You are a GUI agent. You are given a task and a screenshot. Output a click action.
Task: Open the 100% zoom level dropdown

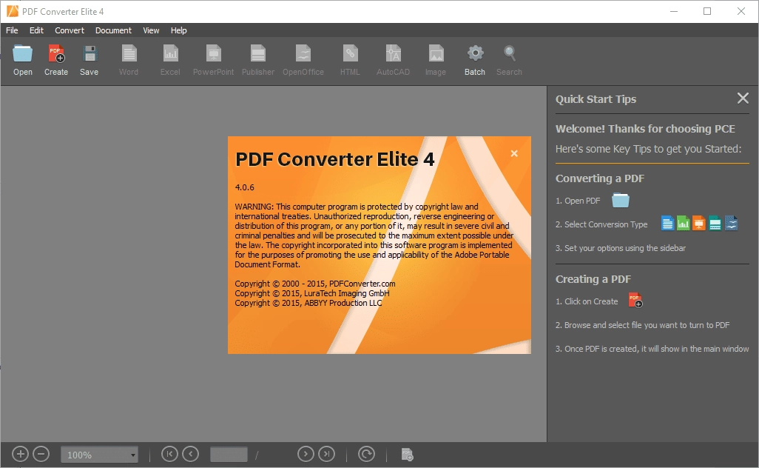tap(99, 455)
